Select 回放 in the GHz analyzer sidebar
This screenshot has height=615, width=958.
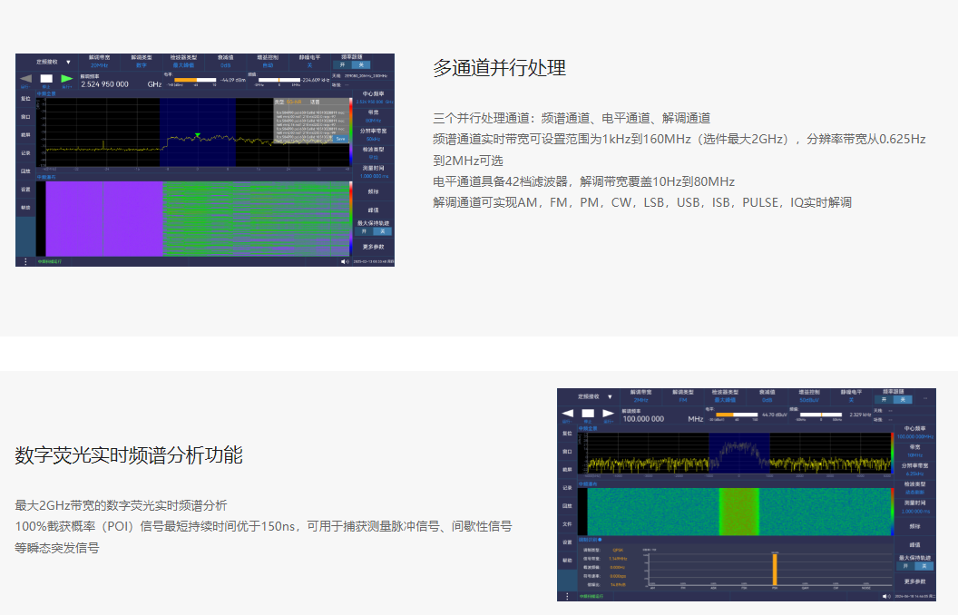click(25, 171)
